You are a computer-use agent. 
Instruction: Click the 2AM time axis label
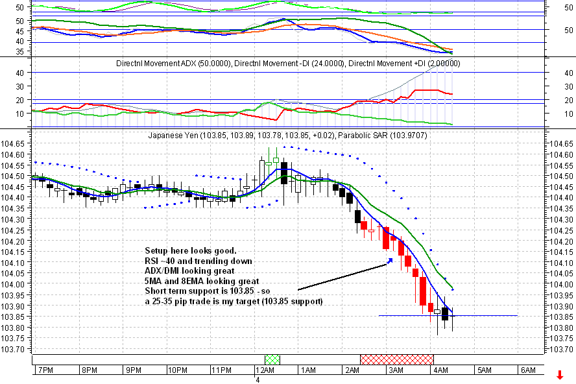tap(352, 370)
